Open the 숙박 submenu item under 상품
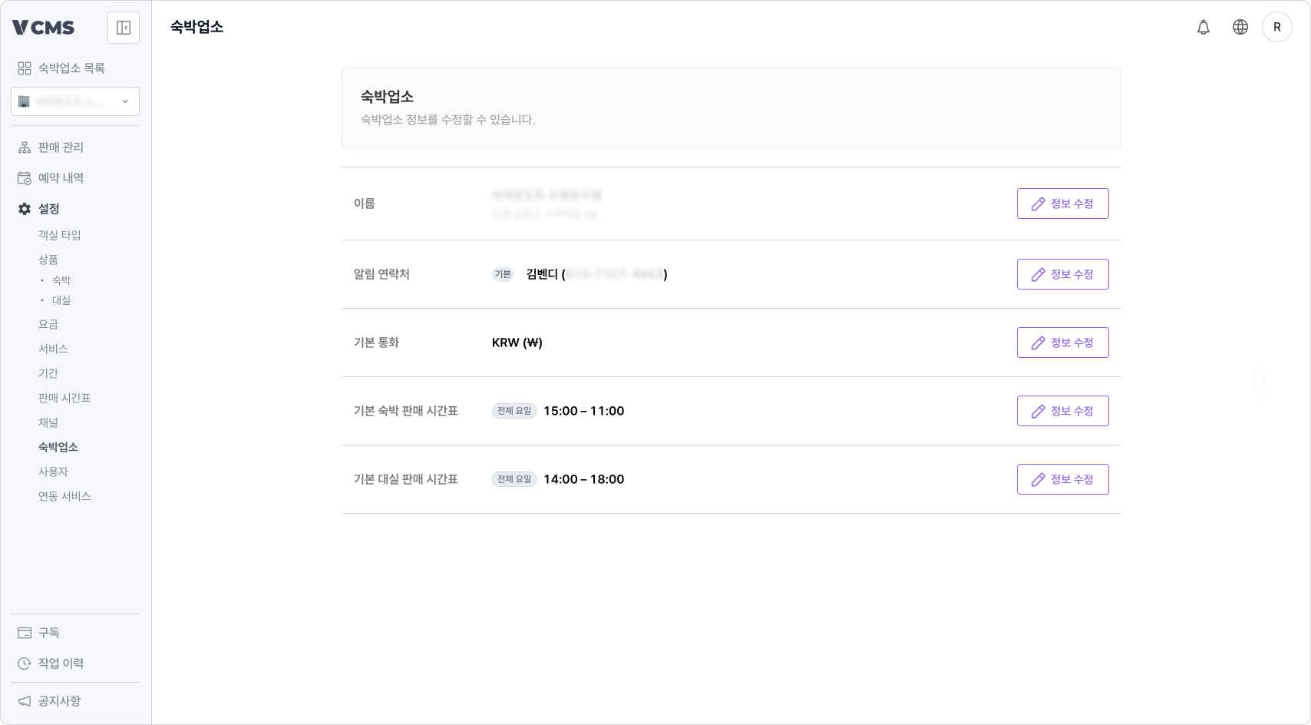 pos(61,280)
